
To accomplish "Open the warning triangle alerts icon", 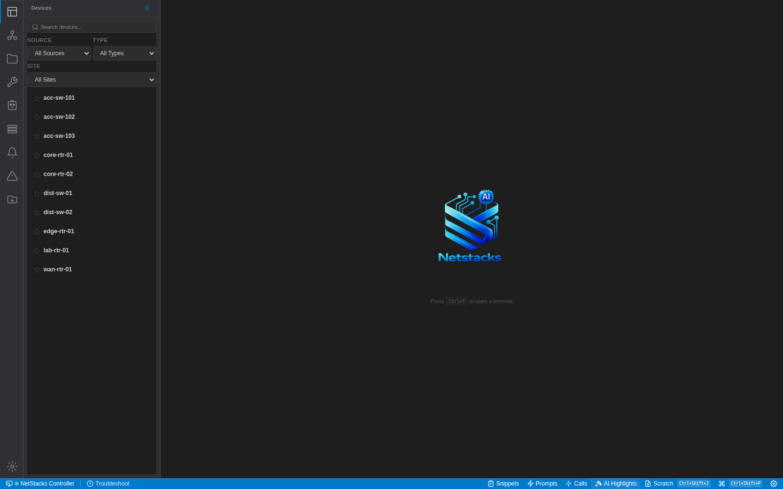I will pyautogui.click(x=12, y=176).
